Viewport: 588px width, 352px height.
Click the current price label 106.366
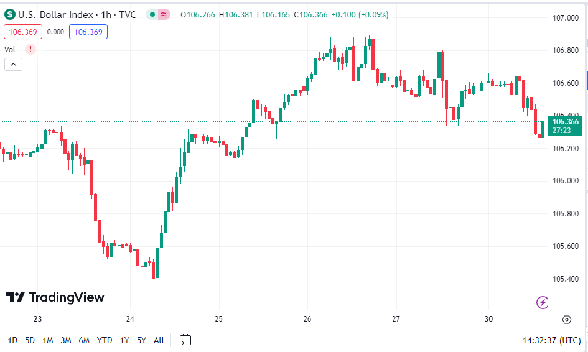(565, 122)
